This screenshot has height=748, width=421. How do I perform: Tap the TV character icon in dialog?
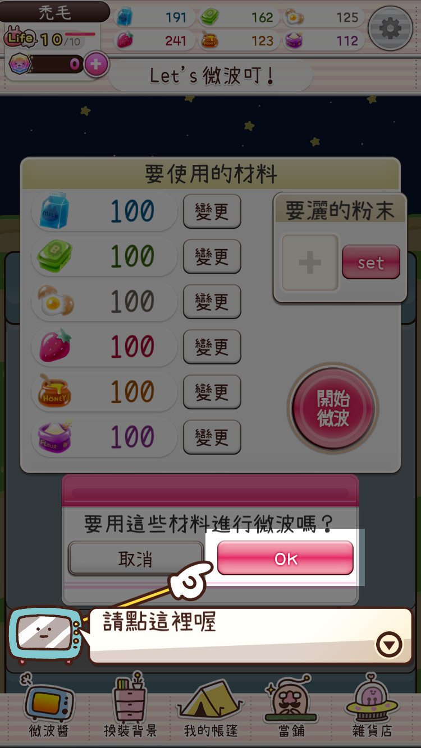click(44, 635)
